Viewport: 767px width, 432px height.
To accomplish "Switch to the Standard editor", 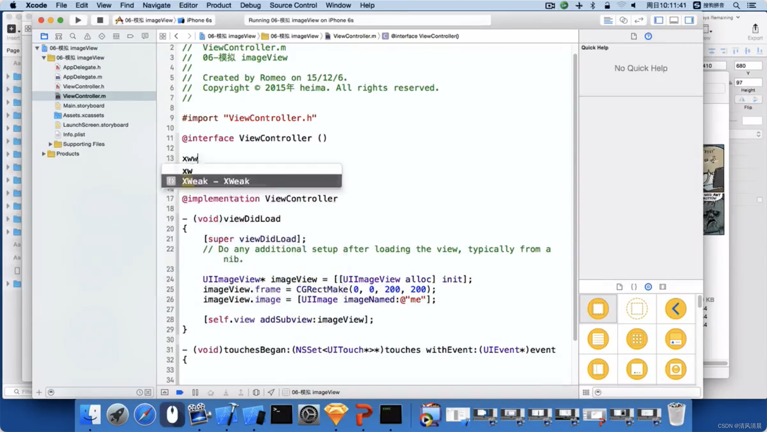I will point(608,20).
